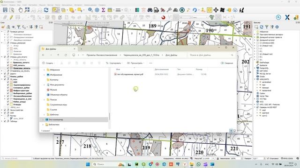Open the Сортировать dropdown in explorer
Viewport: 300px width, 168px height.
click(114, 63)
